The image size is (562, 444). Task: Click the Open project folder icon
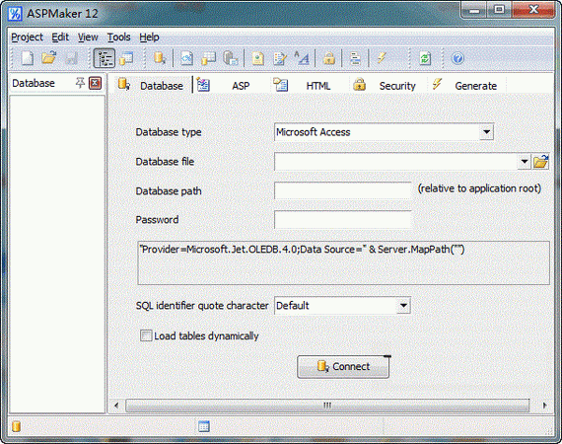point(49,58)
